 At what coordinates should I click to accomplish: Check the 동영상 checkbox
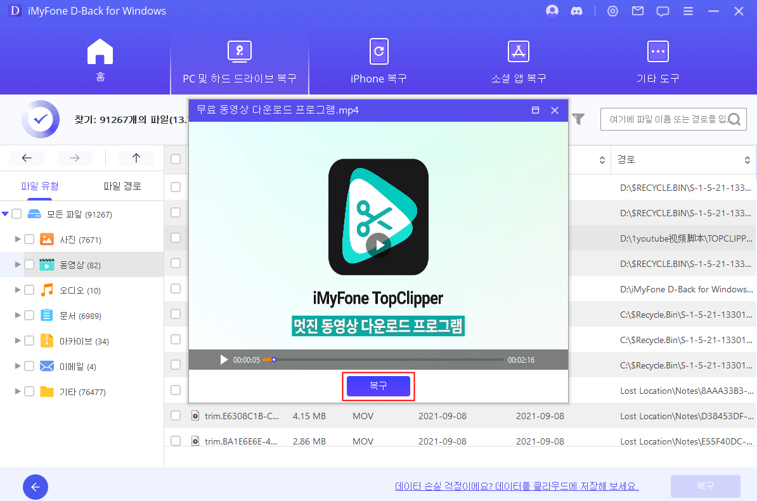click(x=29, y=264)
